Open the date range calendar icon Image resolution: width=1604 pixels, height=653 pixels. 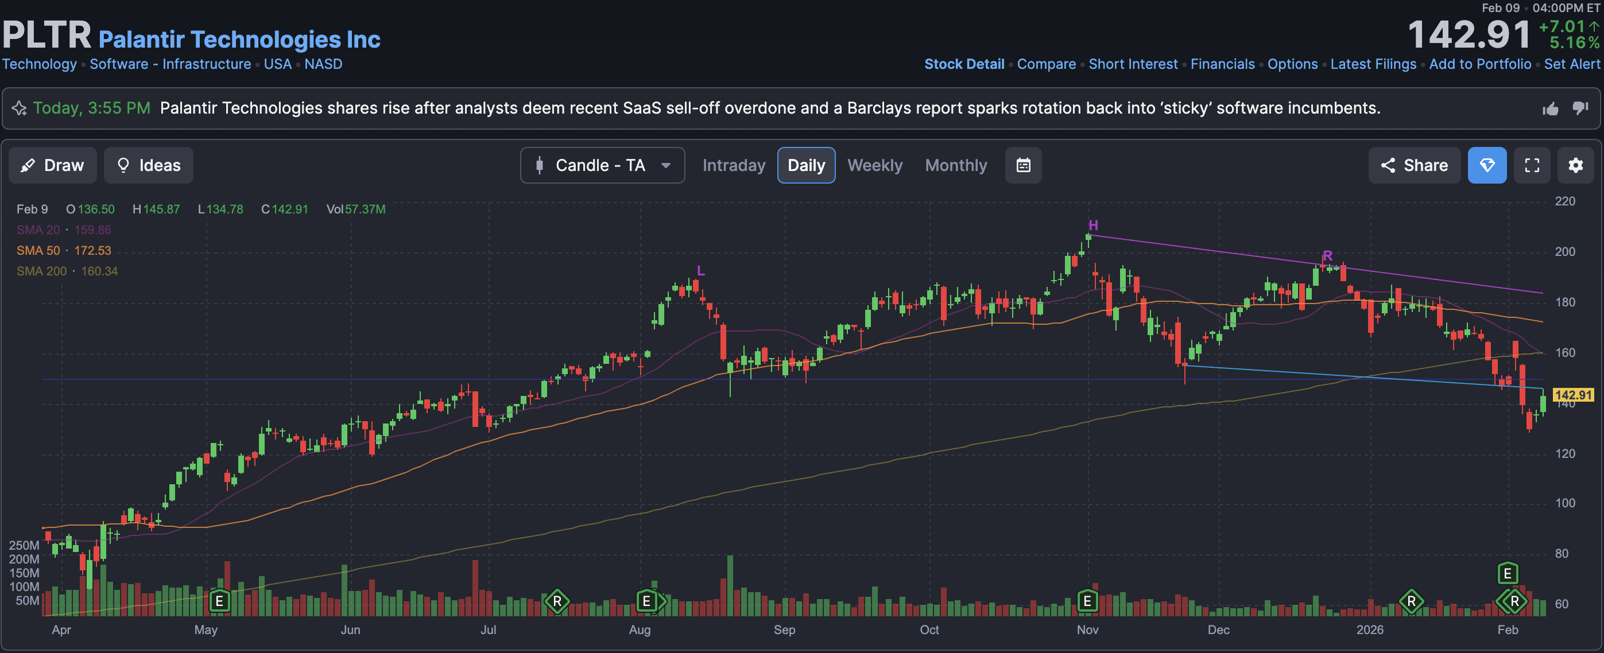[x=1023, y=165]
